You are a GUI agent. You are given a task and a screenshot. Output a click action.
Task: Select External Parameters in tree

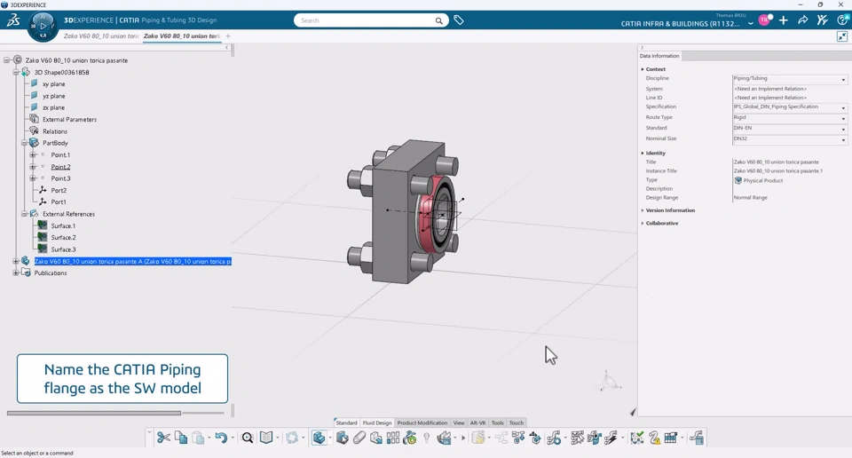click(x=69, y=120)
